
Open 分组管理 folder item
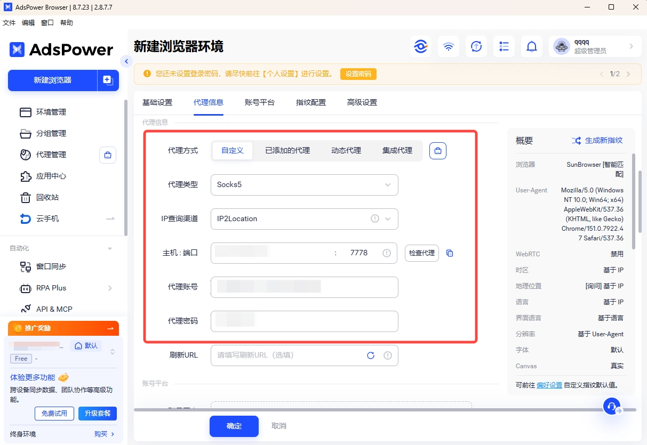[51, 133]
